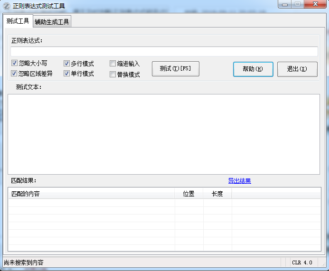The image size is (329, 271).
Task: Toggle the 忽略大小写 checkbox
Action: 14,63
